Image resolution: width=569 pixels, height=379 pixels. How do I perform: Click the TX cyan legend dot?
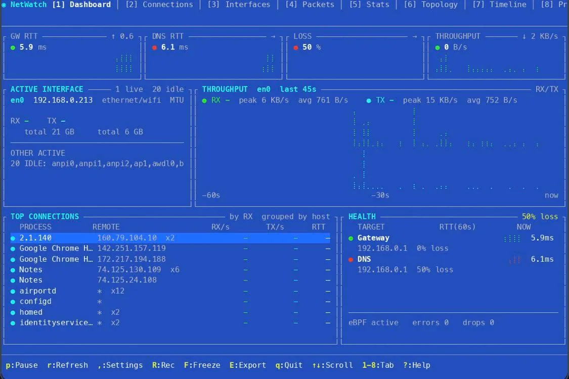(369, 101)
